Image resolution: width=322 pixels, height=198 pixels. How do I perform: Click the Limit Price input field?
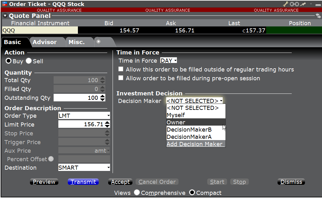tap(81, 125)
